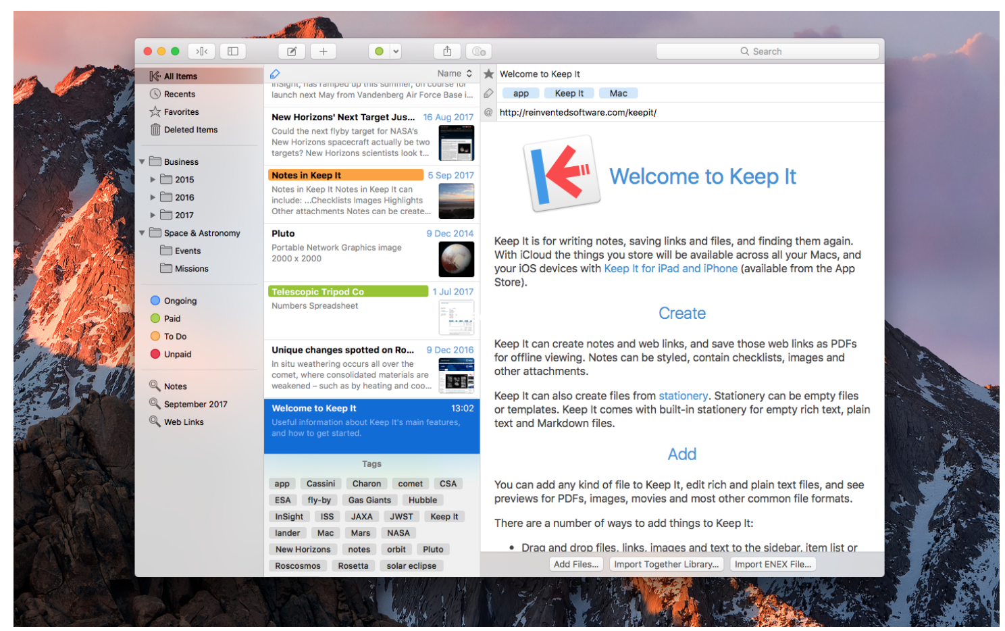Toggle the sidebar layout toolbar button

point(233,51)
